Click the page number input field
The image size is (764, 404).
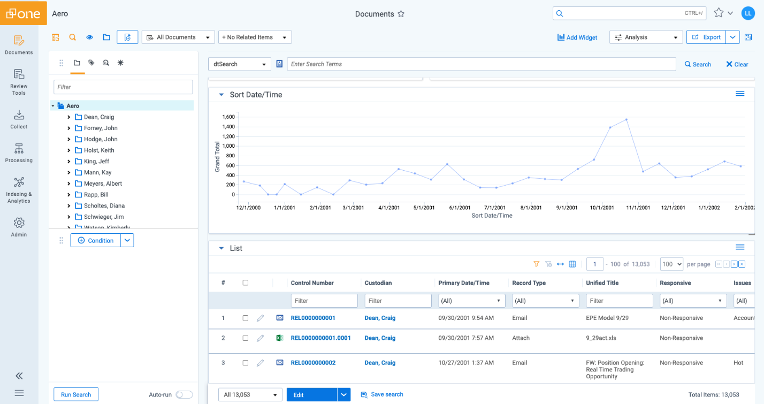tap(594, 264)
